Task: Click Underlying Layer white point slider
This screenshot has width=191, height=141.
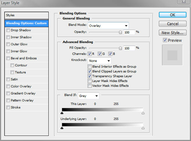Action: [x=143, y=128]
